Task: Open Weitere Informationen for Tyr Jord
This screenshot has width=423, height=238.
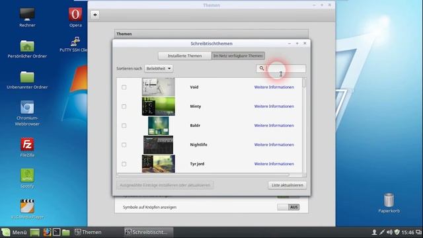Action: 274,164
